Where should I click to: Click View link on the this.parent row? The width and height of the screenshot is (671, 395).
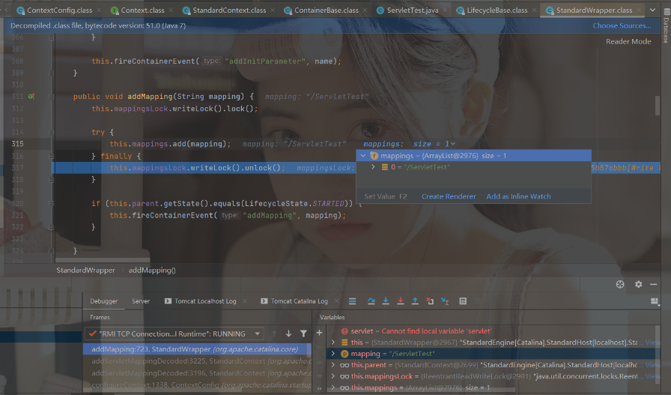click(x=652, y=365)
